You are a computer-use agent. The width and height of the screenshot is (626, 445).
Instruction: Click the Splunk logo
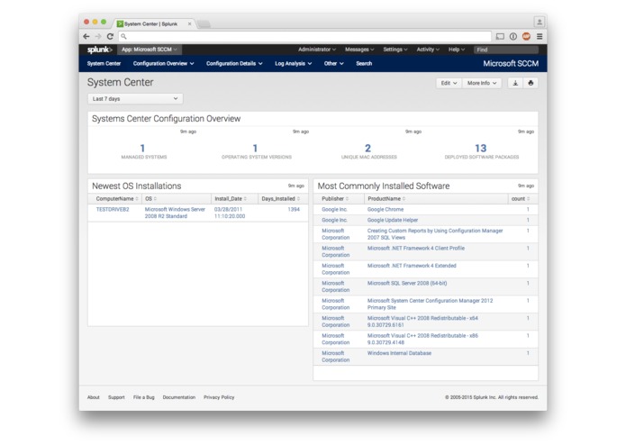point(99,50)
